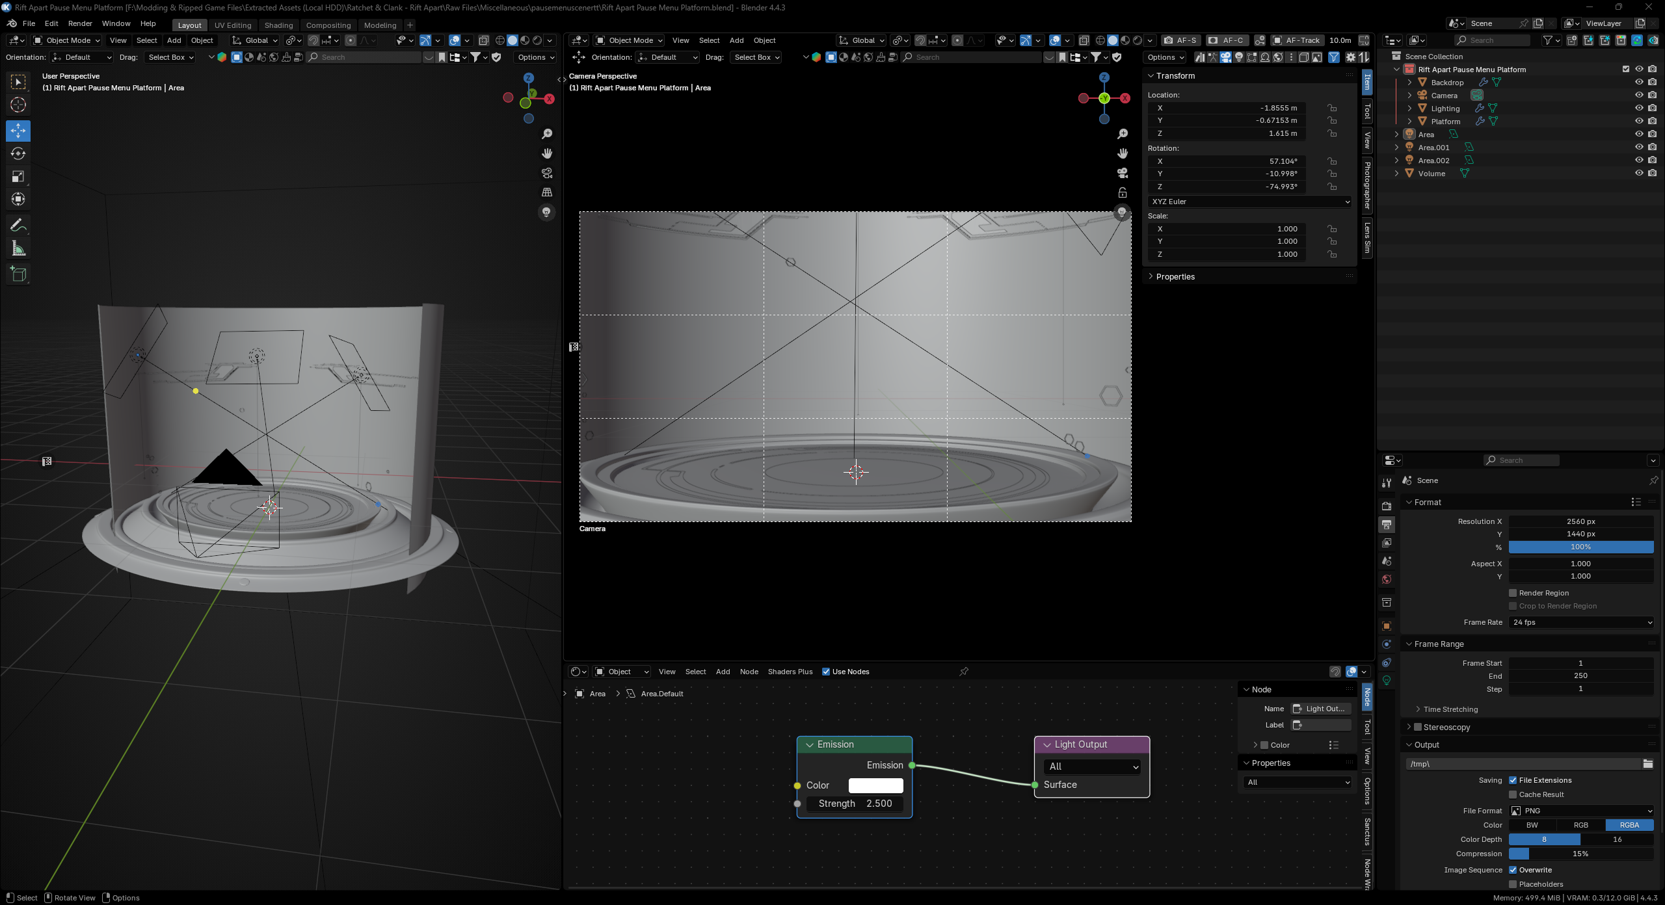Expand the Stereoscopy panel

click(x=1409, y=727)
